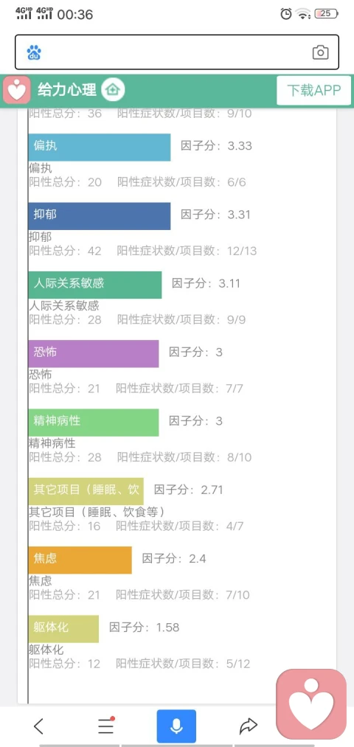Tap the yellow-green 躯体化 bar
The image size is (354, 747).
63,629
